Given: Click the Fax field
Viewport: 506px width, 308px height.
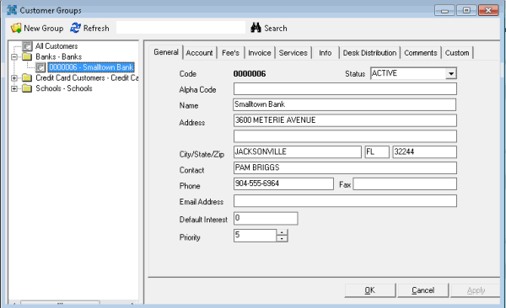Looking at the screenshot, I should tap(405, 184).
